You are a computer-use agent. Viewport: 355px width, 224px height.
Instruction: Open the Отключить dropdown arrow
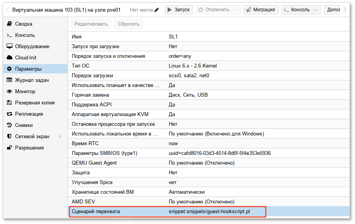[x=236, y=10]
